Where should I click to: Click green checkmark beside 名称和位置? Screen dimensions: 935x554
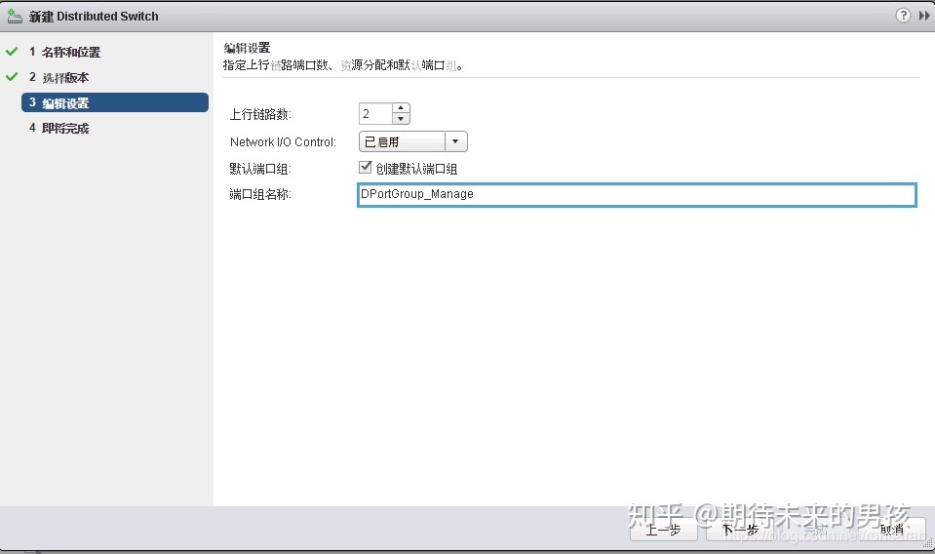click(x=12, y=52)
